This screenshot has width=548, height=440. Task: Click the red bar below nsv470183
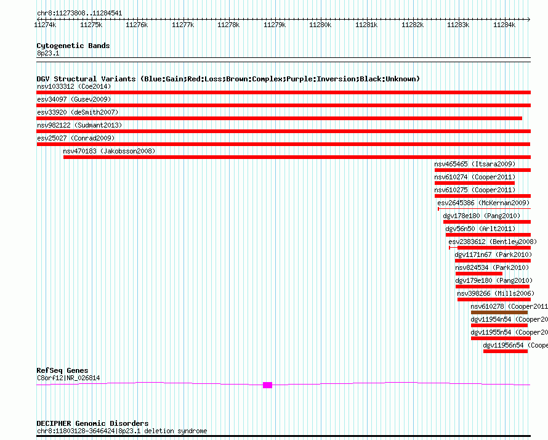pos(297,157)
